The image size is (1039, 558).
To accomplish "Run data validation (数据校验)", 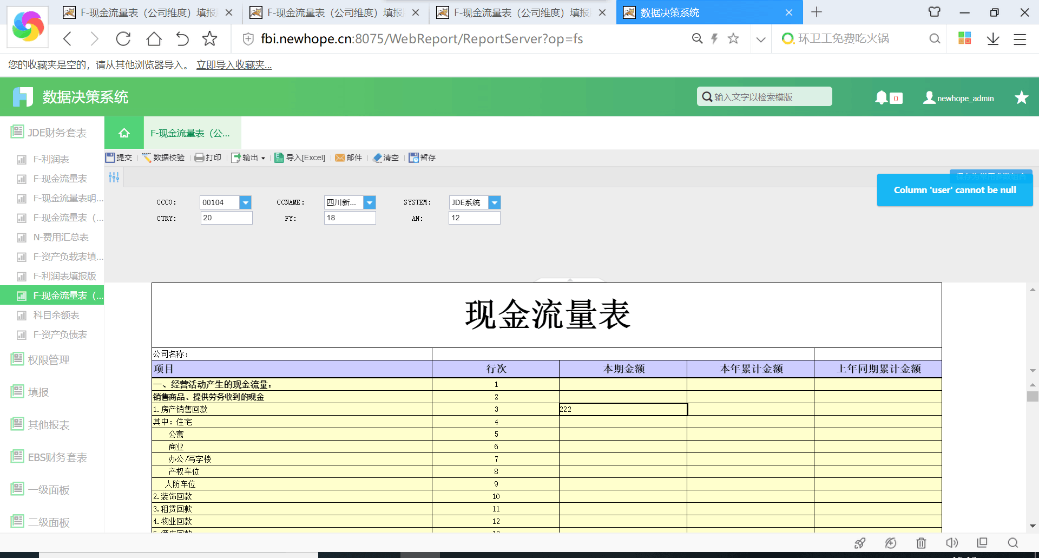I will [163, 157].
